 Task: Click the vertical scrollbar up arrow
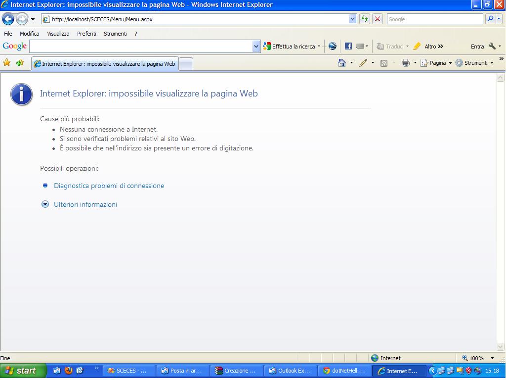pos(500,78)
